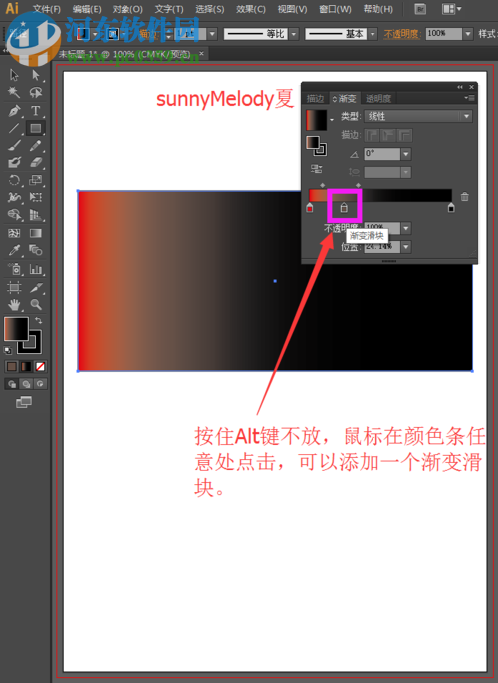Select the Column Graph tool
Viewport: 498px width, 683px height.
36,269
